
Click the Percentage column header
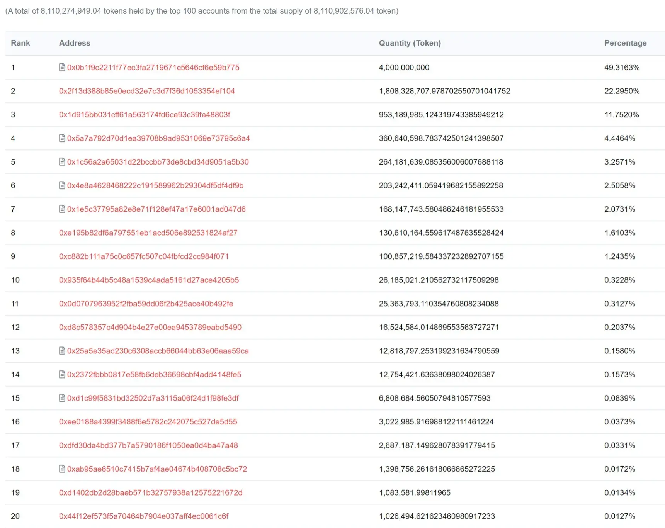tap(626, 43)
